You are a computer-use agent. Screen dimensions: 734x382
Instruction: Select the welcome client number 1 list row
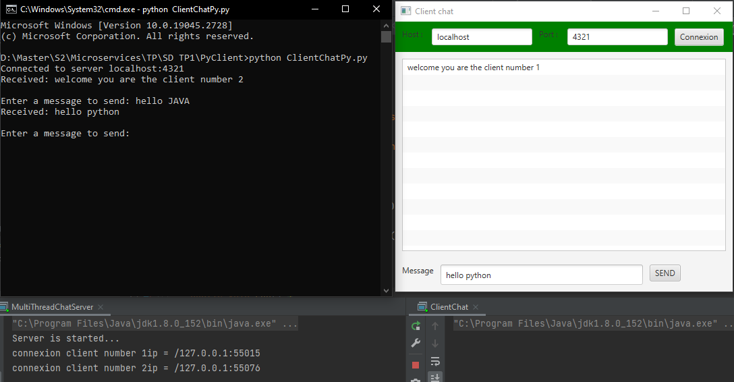coord(564,67)
